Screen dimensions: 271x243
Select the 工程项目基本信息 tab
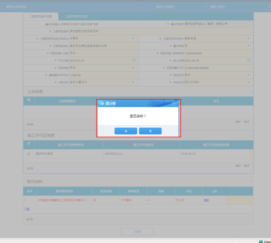(40, 16)
